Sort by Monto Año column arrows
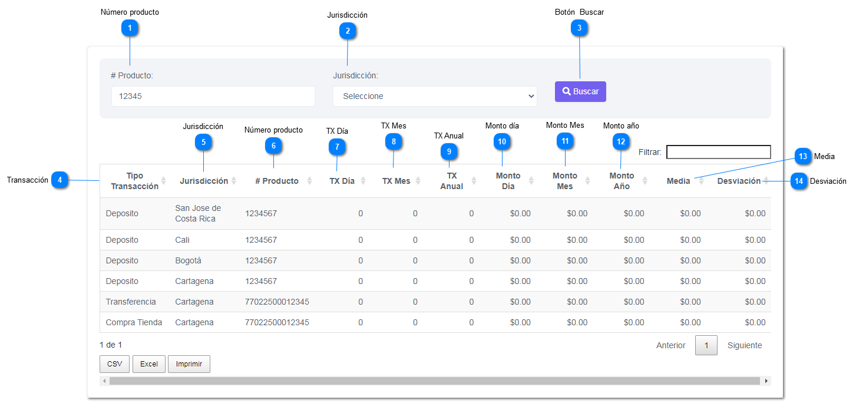 (x=645, y=181)
